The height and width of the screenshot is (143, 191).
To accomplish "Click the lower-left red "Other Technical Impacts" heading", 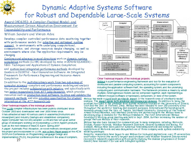I will point(28,106).
